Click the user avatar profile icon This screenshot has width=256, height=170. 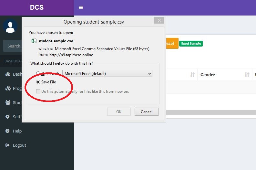tap(10, 26)
